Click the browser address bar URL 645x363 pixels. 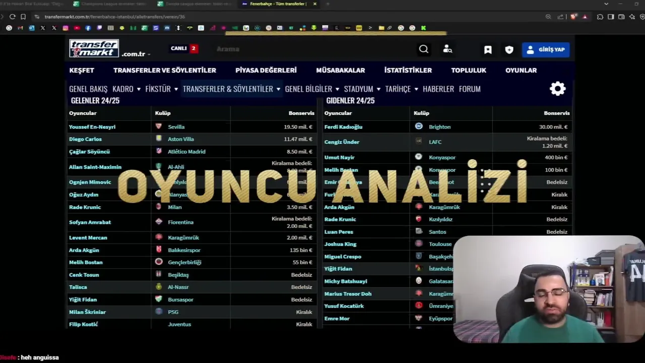(x=114, y=17)
